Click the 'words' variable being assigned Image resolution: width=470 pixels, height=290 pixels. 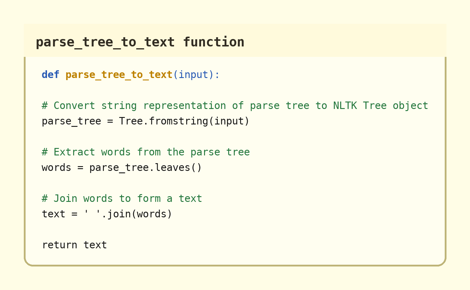(x=56, y=168)
